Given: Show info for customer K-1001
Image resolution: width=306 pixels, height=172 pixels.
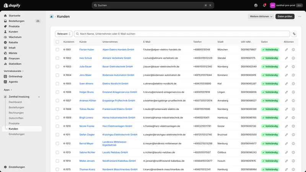Looking at the screenshot, I should tap(293, 50).
